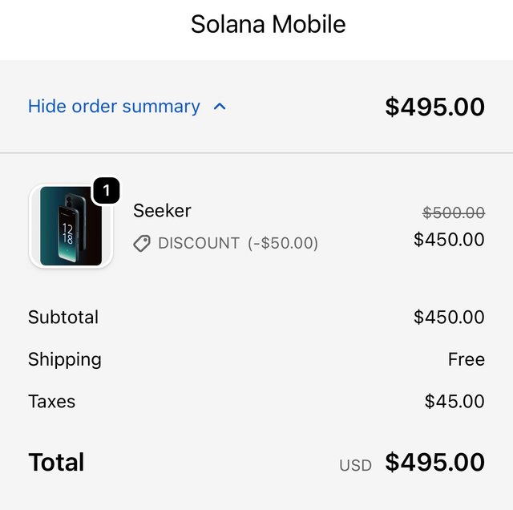Click the bold Total label
The width and height of the screenshot is (513, 510).
tap(56, 462)
